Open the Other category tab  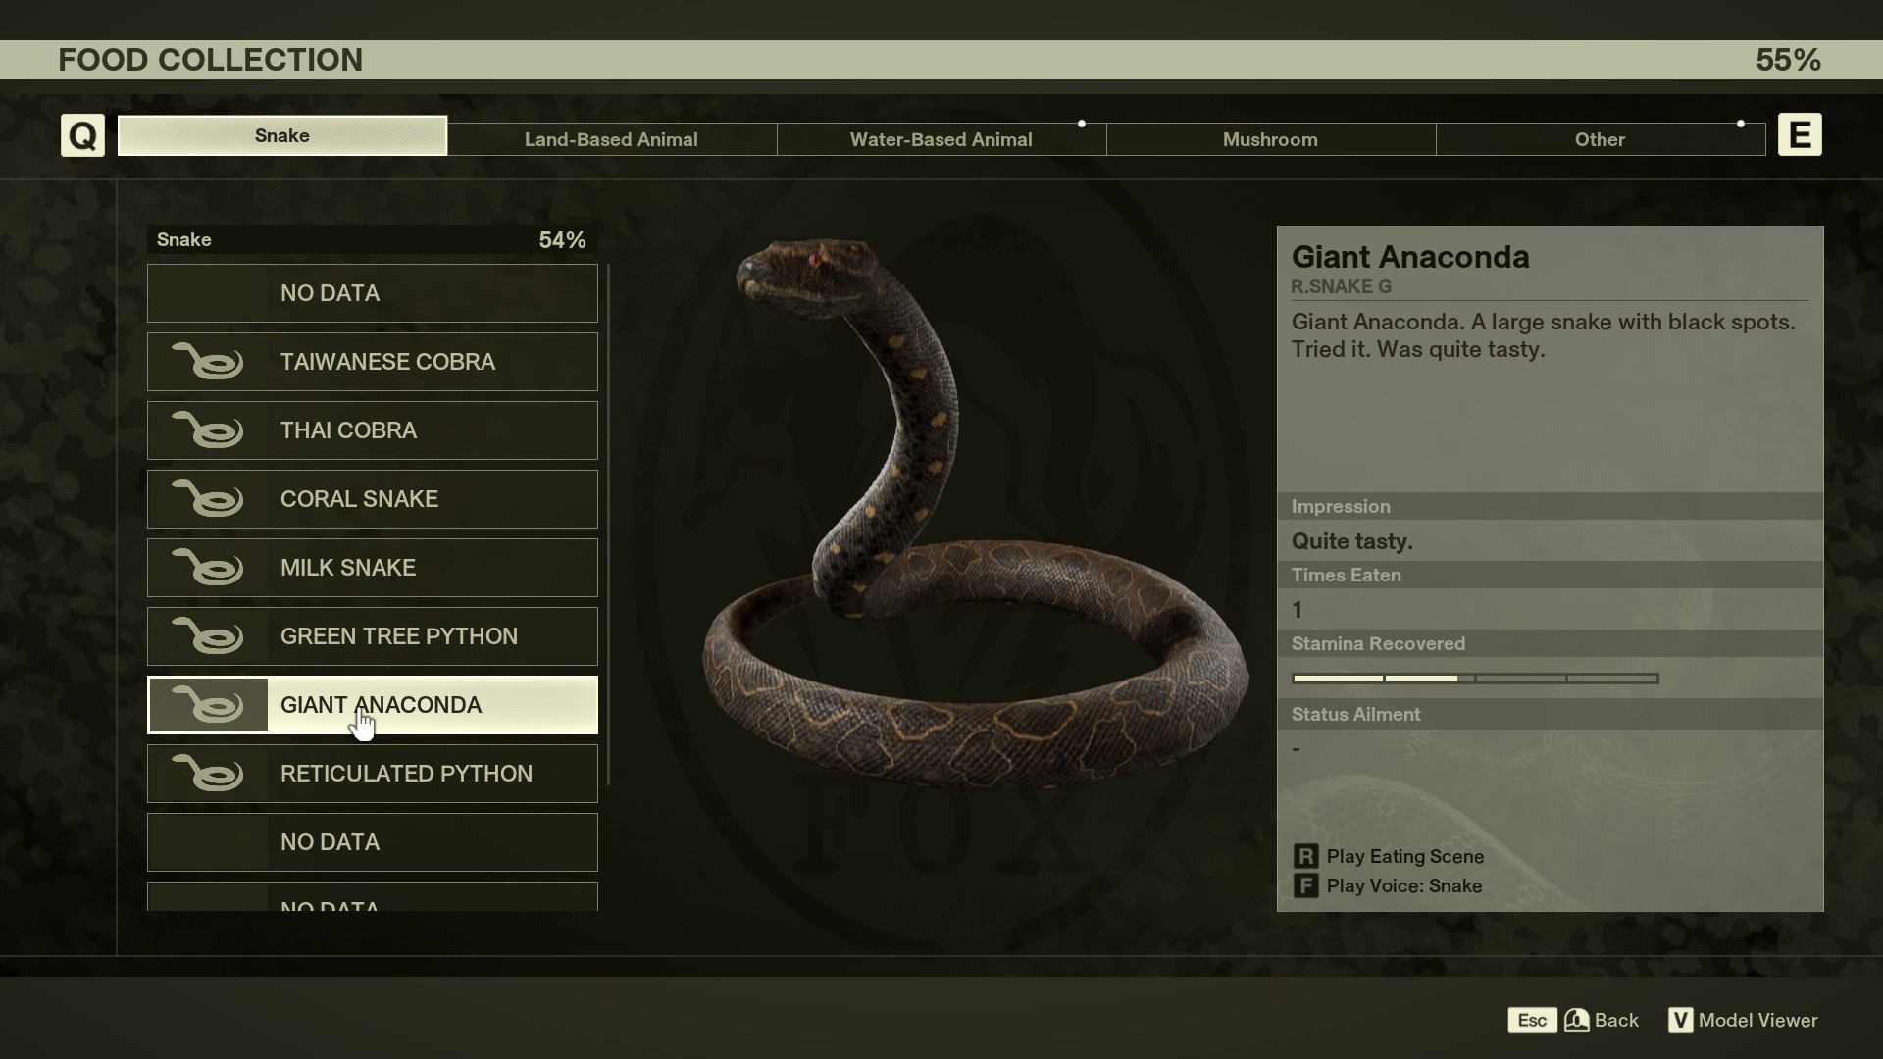pyautogui.click(x=1600, y=139)
